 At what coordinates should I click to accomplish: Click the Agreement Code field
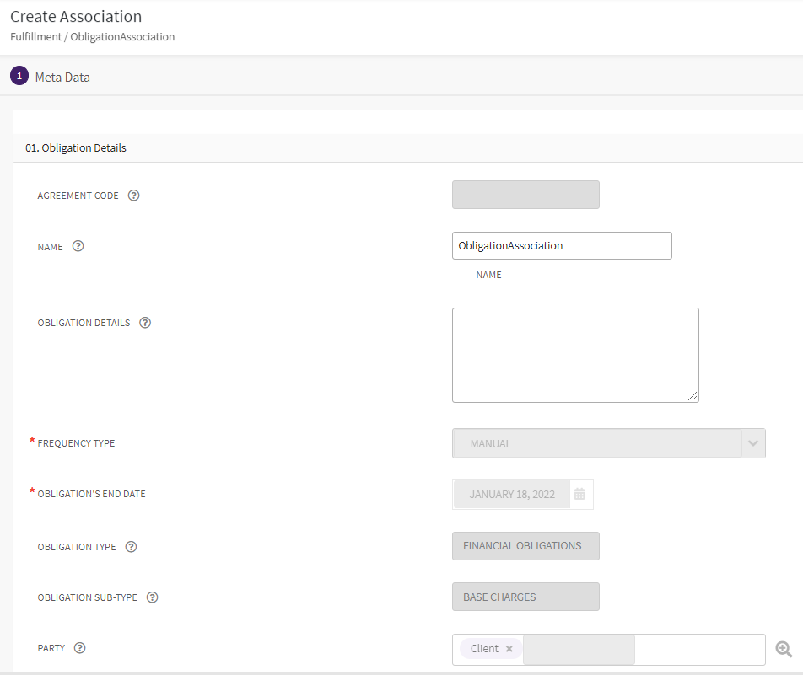click(x=525, y=195)
